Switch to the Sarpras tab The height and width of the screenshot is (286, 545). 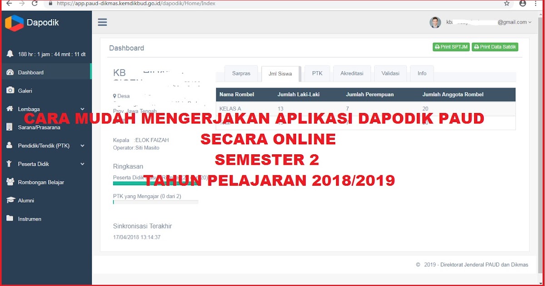(241, 74)
